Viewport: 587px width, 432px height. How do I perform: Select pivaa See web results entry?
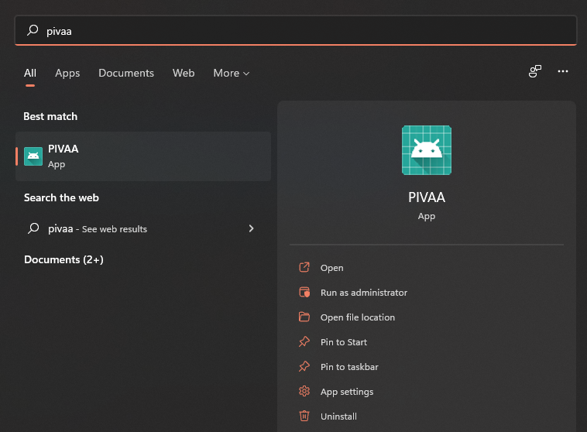click(x=98, y=228)
